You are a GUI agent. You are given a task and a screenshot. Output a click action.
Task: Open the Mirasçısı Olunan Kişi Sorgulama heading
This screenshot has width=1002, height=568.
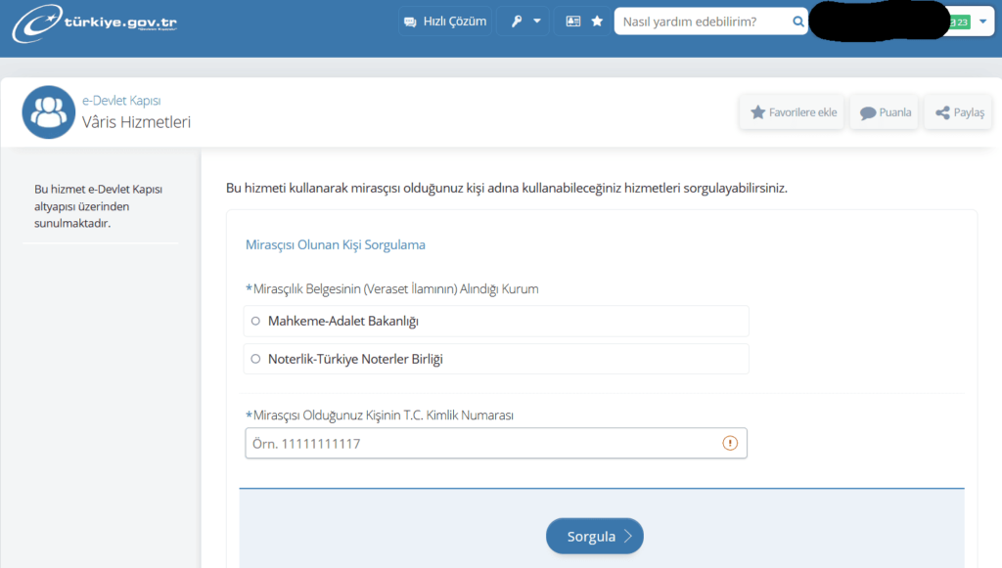pyautogui.click(x=335, y=243)
